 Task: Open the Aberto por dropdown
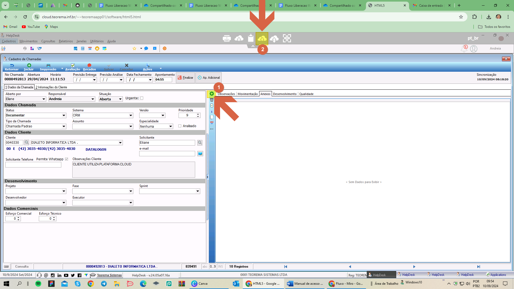tap(44, 99)
